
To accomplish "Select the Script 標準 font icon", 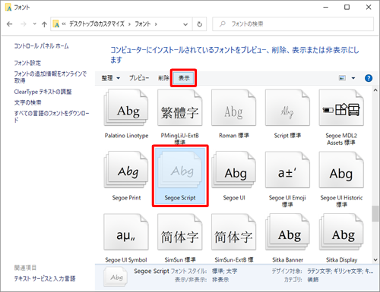I will [287, 108].
